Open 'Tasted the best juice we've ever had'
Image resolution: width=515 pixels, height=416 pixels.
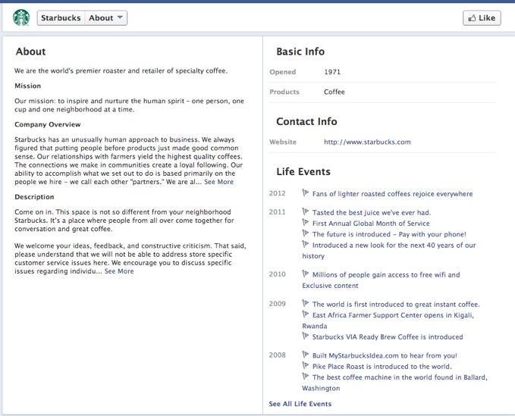pyautogui.click(x=372, y=213)
